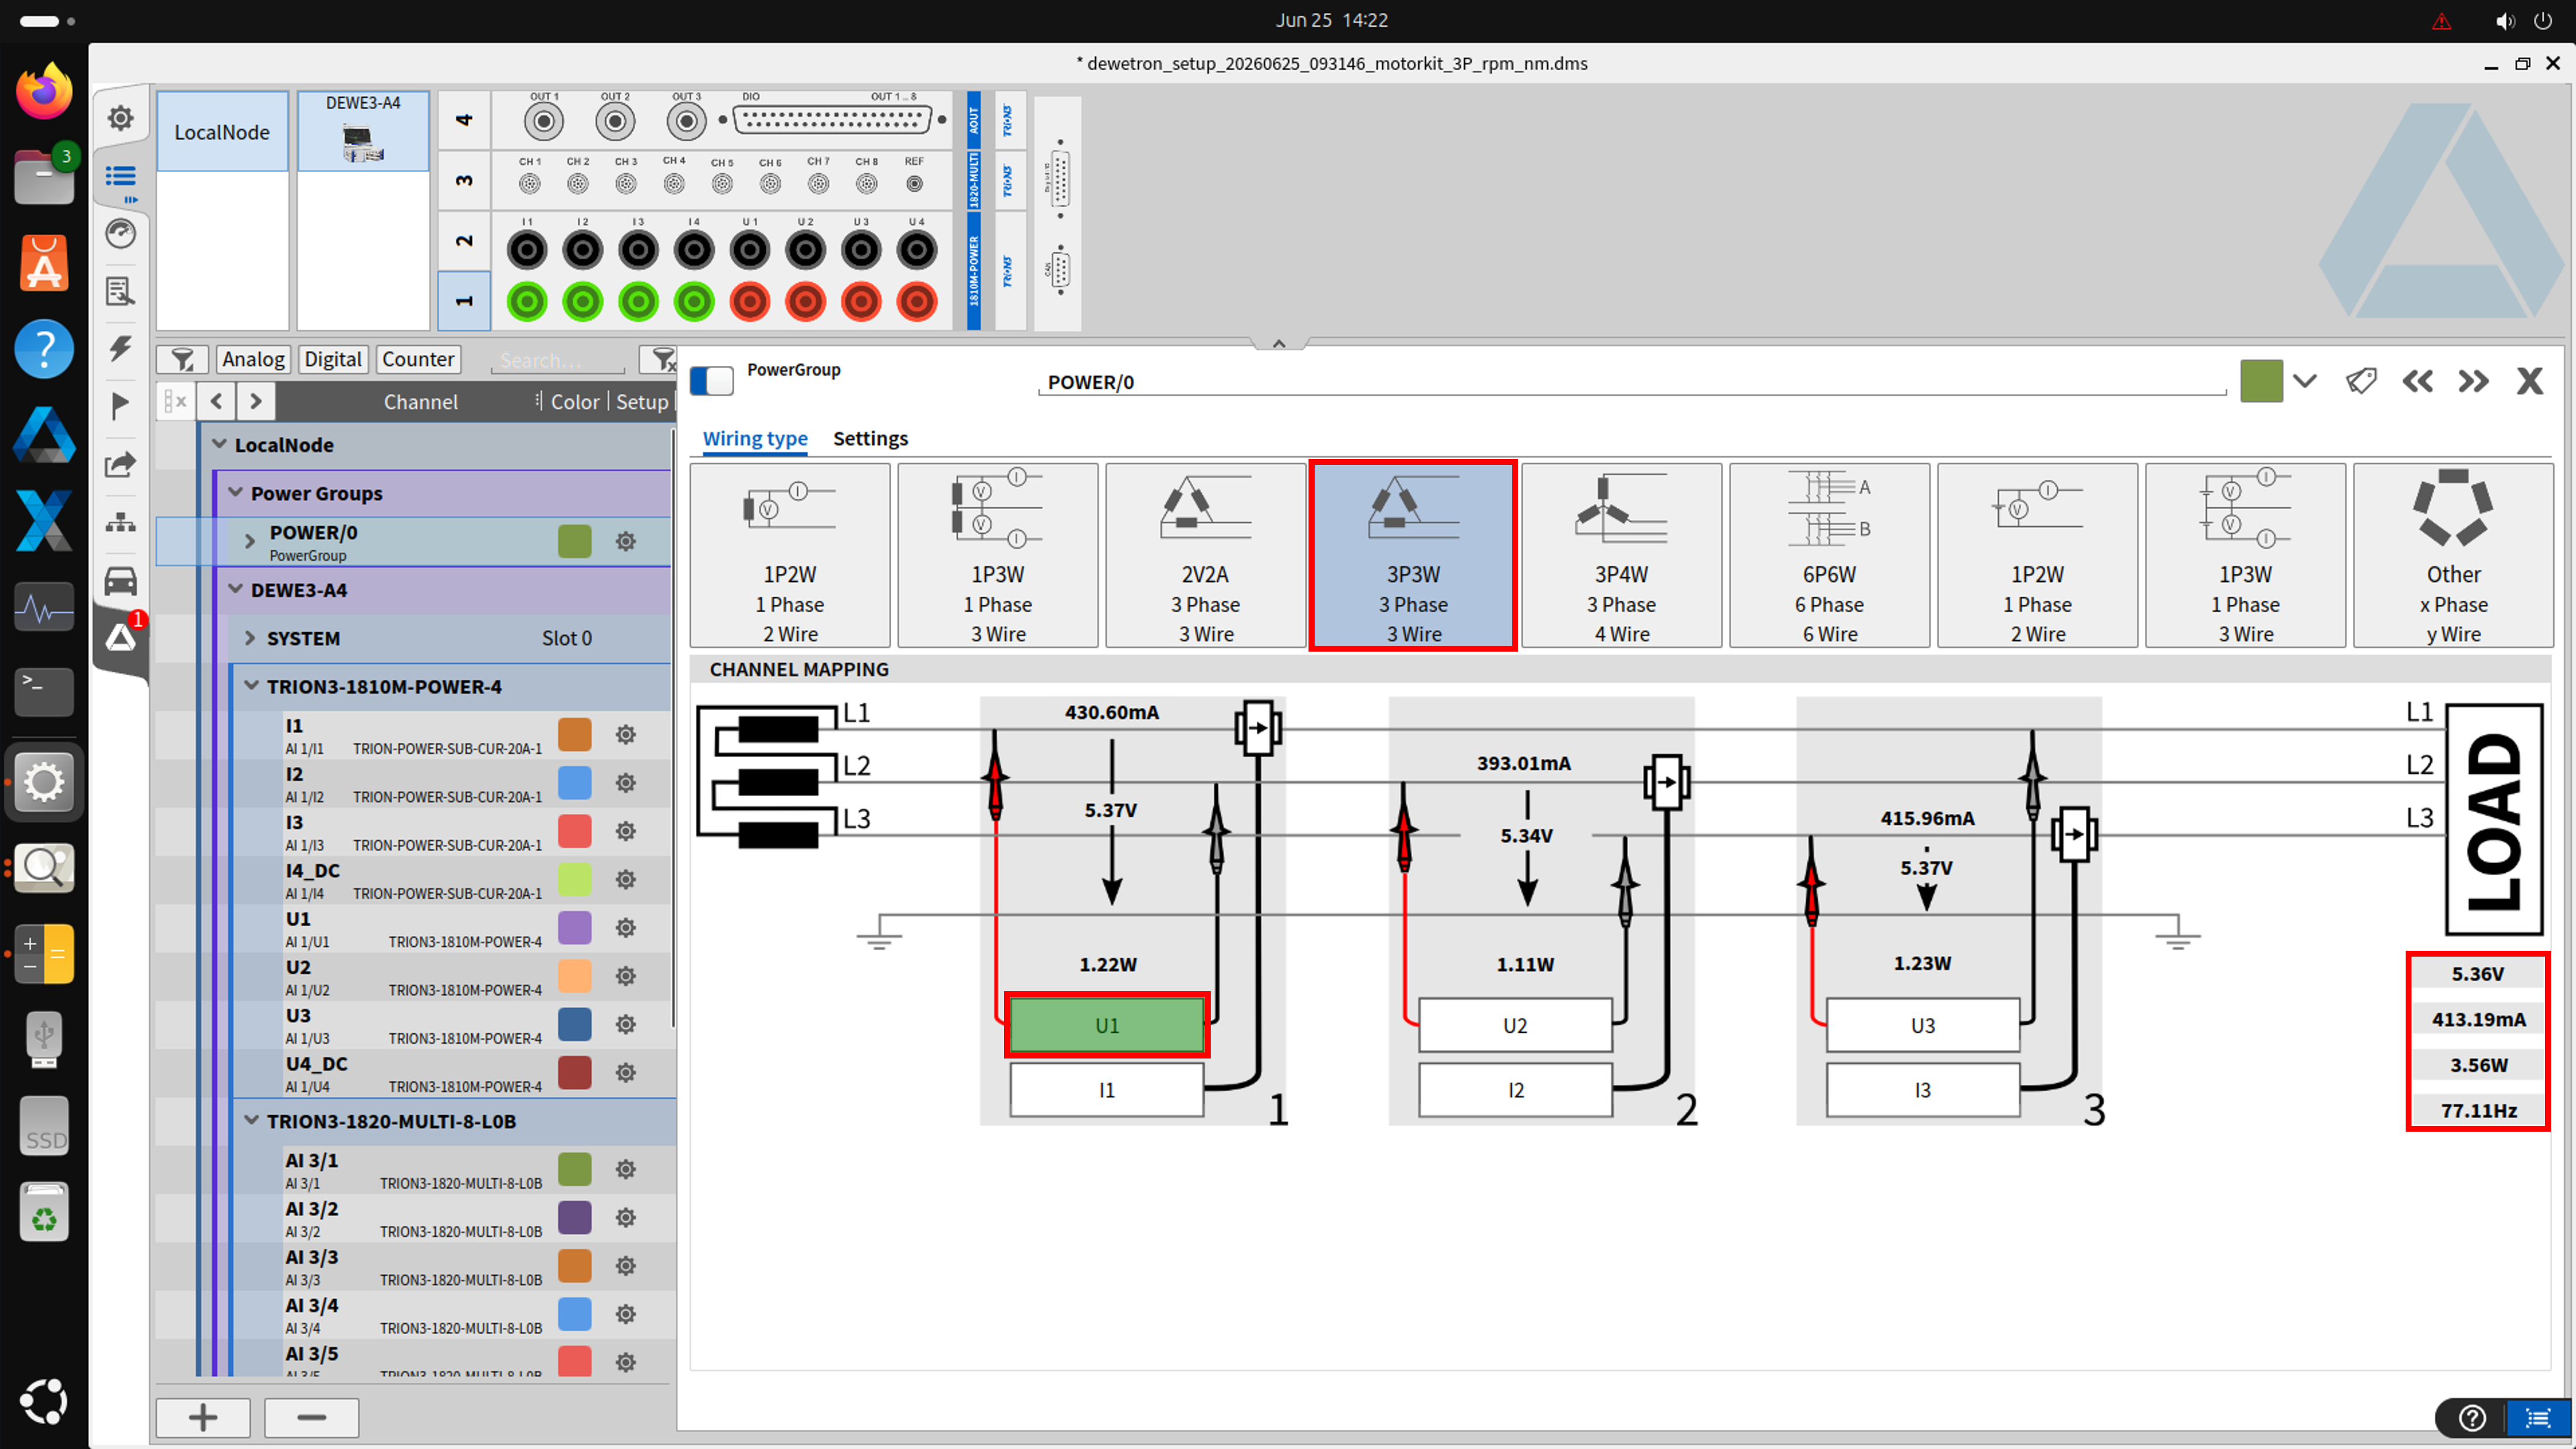2576x1449 pixels.
Task: Close the PowerGroup setup panel
Action: (2530, 381)
